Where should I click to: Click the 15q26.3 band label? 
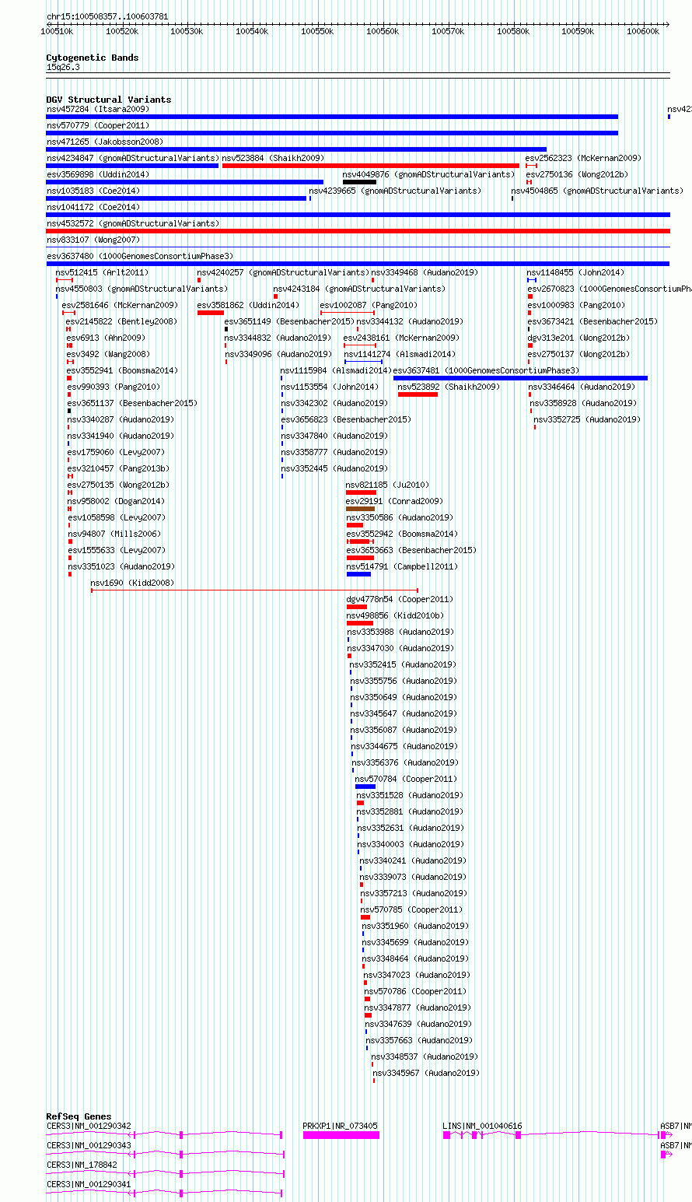tap(63, 67)
